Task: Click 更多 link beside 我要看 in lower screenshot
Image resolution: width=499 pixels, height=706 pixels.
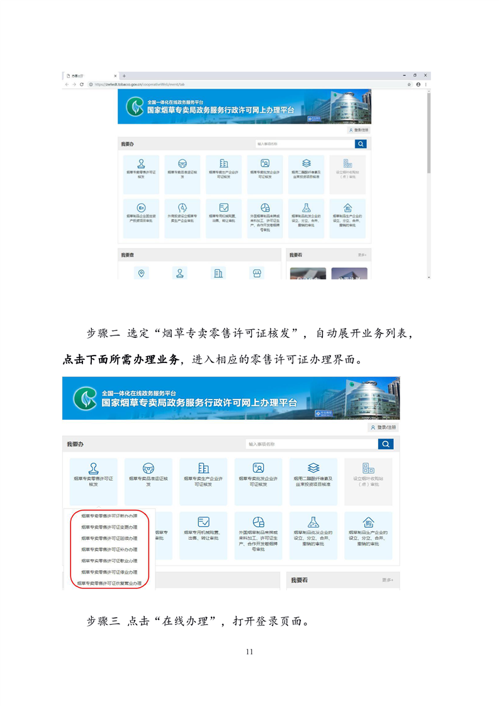Action: 387,580
